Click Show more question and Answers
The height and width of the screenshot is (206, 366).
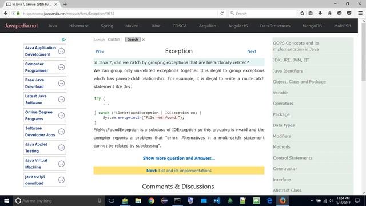pos(179,158)
